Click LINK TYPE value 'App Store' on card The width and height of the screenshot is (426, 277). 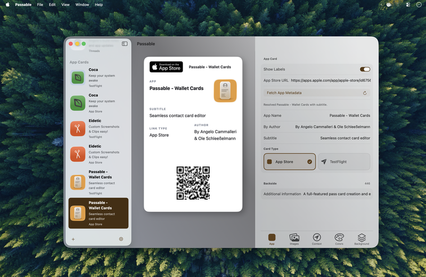[x=159, y=135]
